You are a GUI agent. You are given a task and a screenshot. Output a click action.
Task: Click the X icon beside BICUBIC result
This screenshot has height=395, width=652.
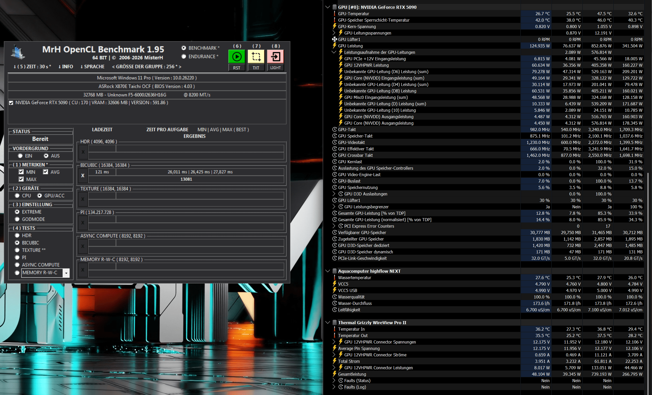[83, 175]
